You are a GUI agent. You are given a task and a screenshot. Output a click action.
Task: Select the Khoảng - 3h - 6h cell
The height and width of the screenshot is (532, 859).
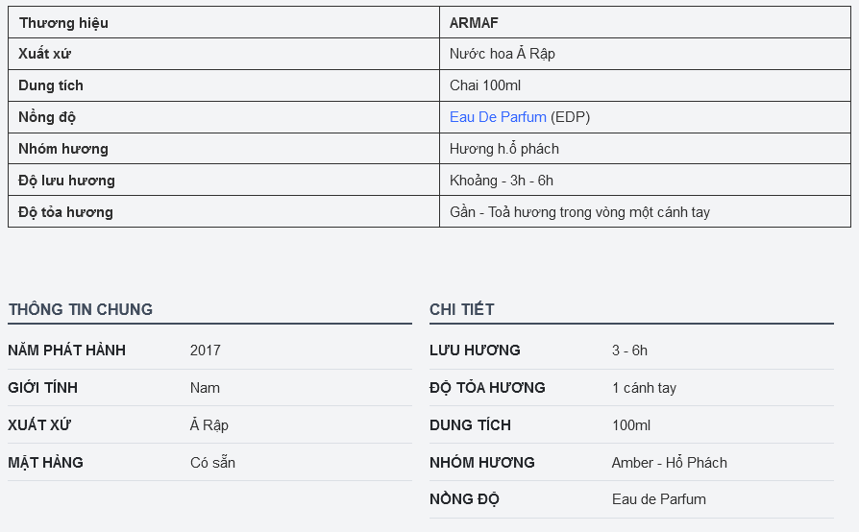tap(645, 181)
